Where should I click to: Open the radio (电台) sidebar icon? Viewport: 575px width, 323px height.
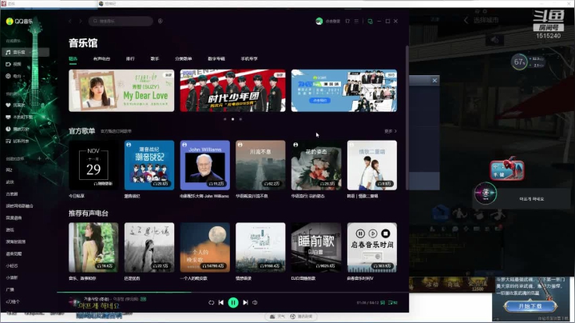pos(8,76)
